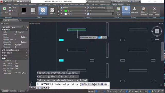Open the Express Tools ribbon tab
The image size is (165, 93).
coord(85,5)
